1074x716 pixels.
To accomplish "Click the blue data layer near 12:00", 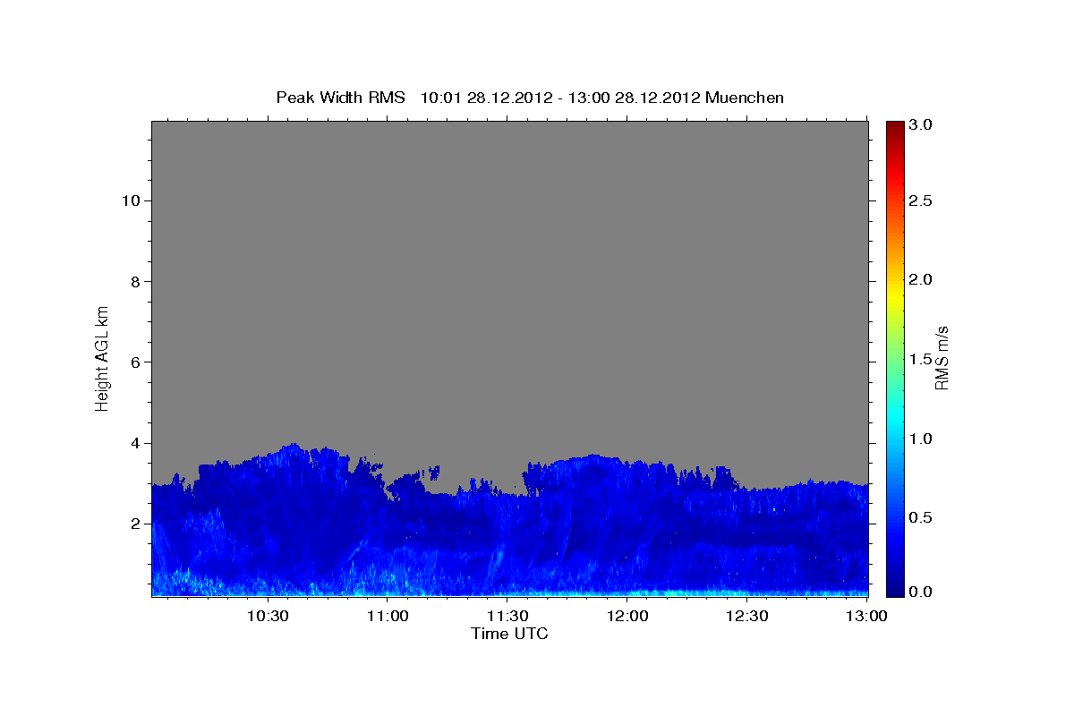I will [627, 528].
